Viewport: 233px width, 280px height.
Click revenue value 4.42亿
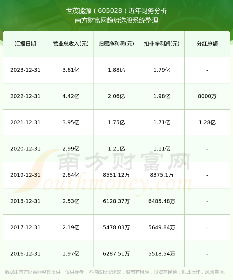pyautogui.click(x=71, y=96)
